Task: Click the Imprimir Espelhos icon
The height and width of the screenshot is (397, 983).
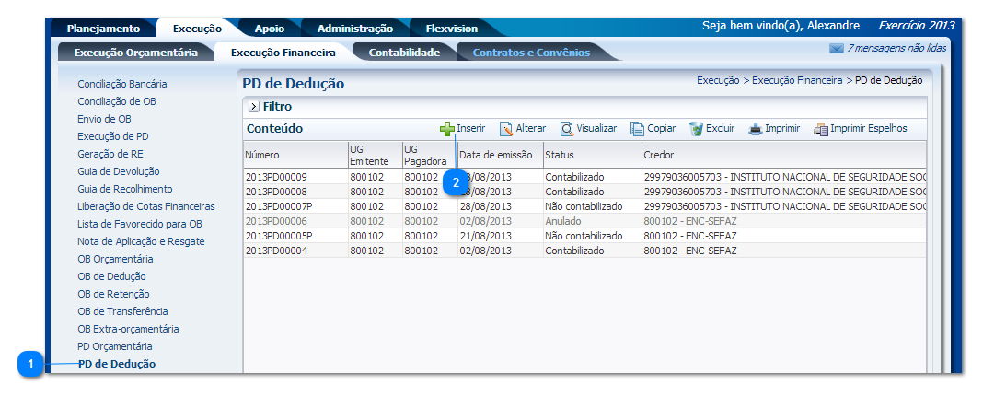Action: (821, 129)
